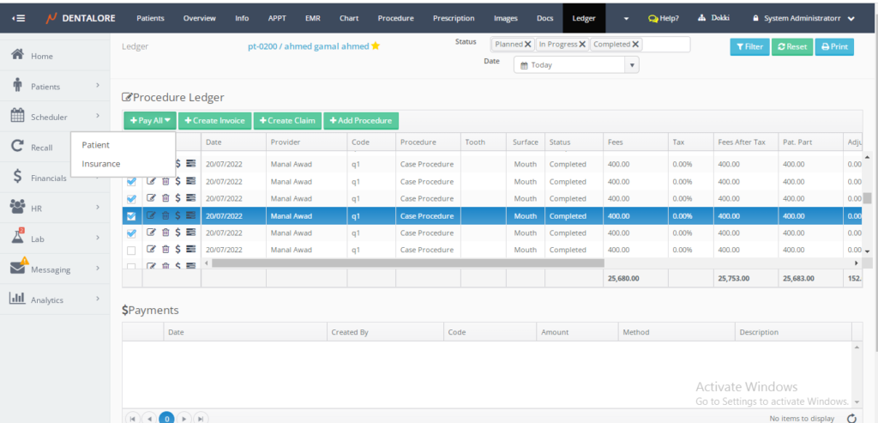The width and height of the screenshot is (878, 423).
Task: Uncheck the checkbox in the highlighted row
Action: [x=131, y=216]
